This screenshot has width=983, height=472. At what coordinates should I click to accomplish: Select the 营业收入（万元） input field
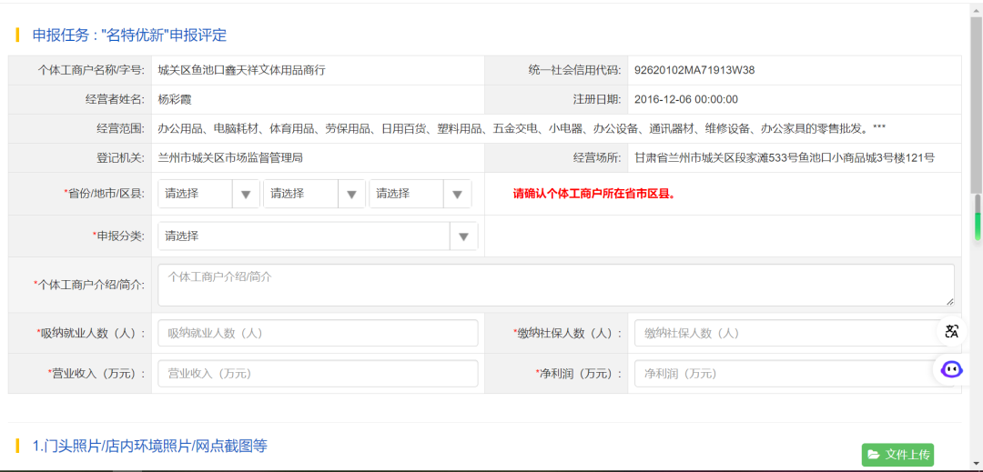[318, 374]
